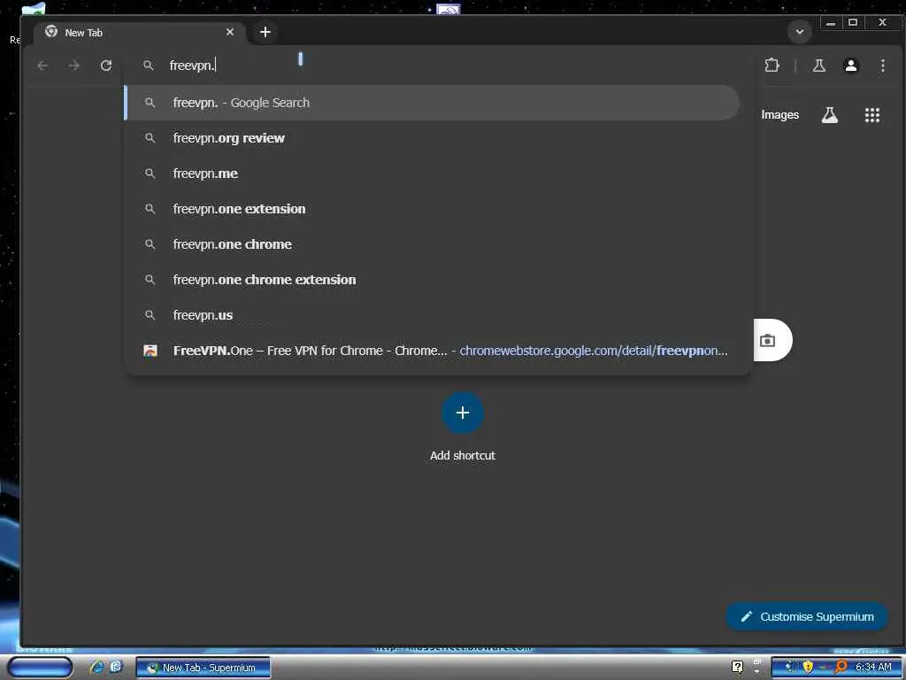Click the security shield tray icon
The width and height of the screenshot is (906, 680).
pos(808,668)
